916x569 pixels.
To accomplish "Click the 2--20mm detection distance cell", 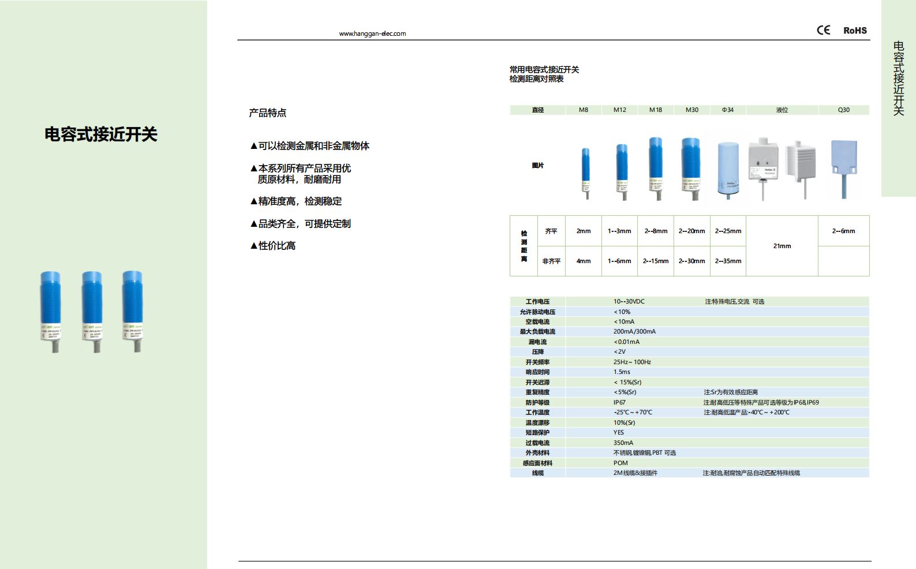I will tap(691, 231).
